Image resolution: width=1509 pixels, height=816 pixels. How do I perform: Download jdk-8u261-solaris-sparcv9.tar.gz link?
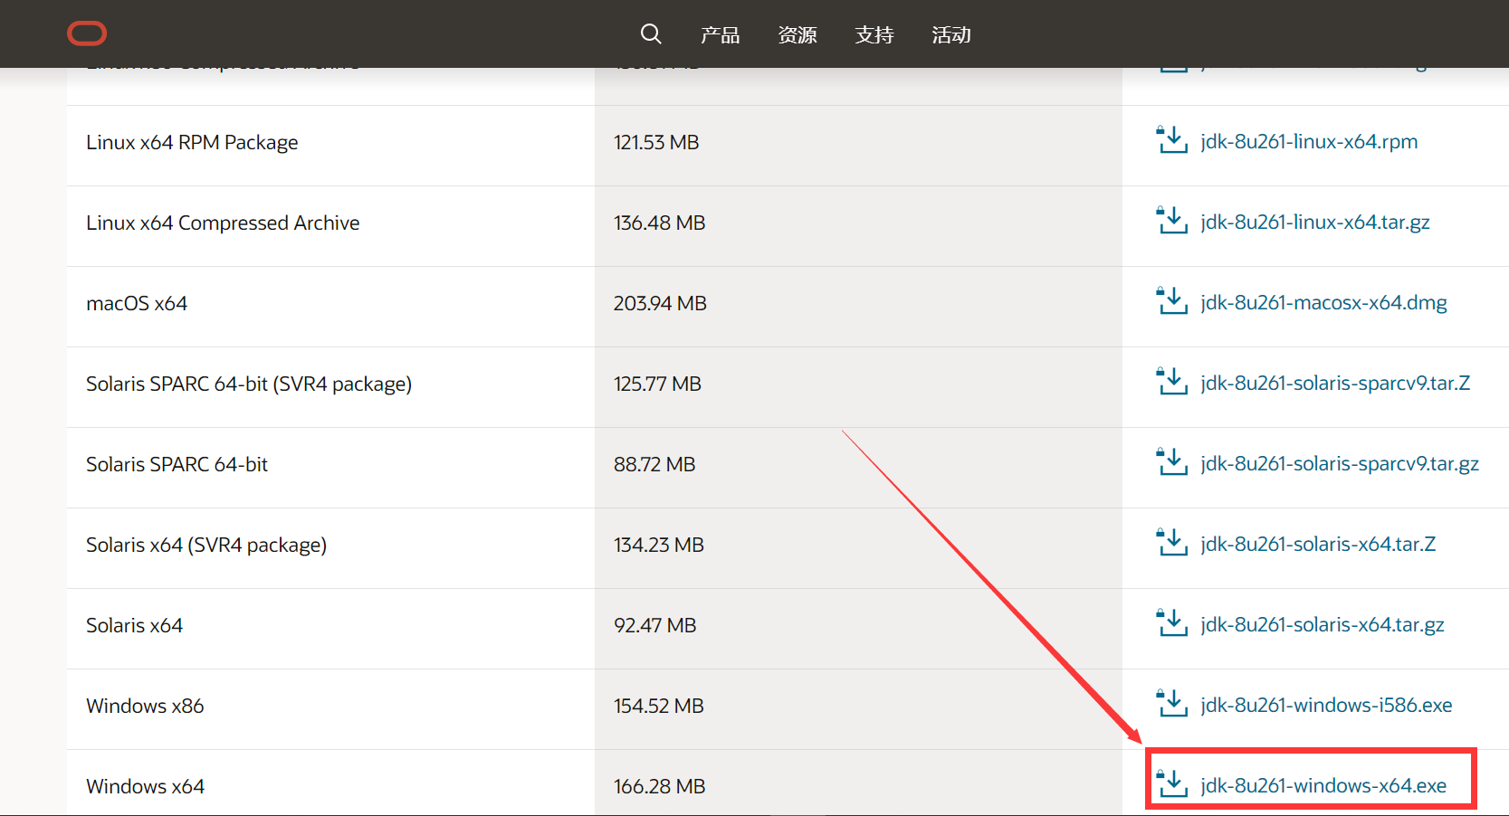coord(1340,464)
